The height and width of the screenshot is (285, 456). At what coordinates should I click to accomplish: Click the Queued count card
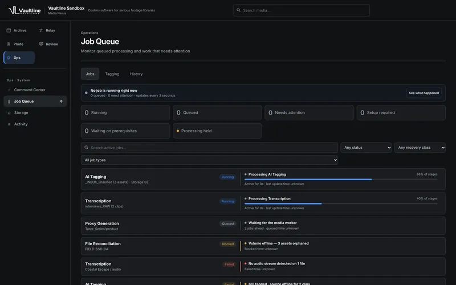point(217,112)
